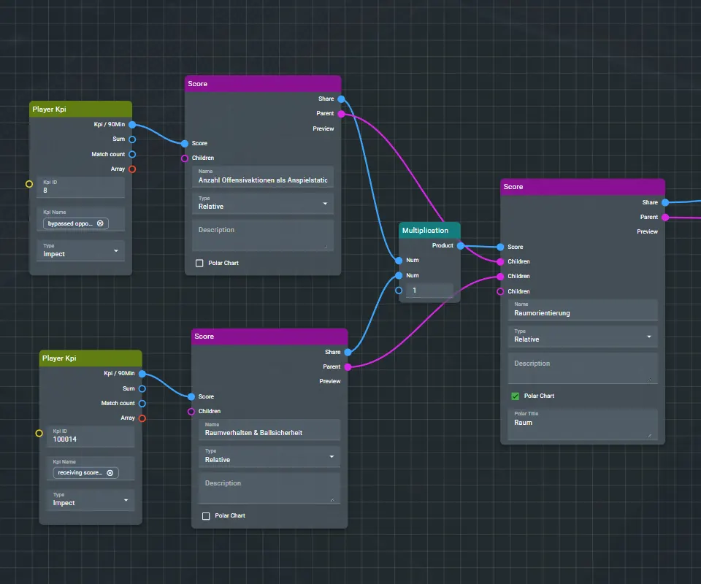
Task: Click Name field Raumverhalten & Ballsicherheit
Action: click(269, 430)
